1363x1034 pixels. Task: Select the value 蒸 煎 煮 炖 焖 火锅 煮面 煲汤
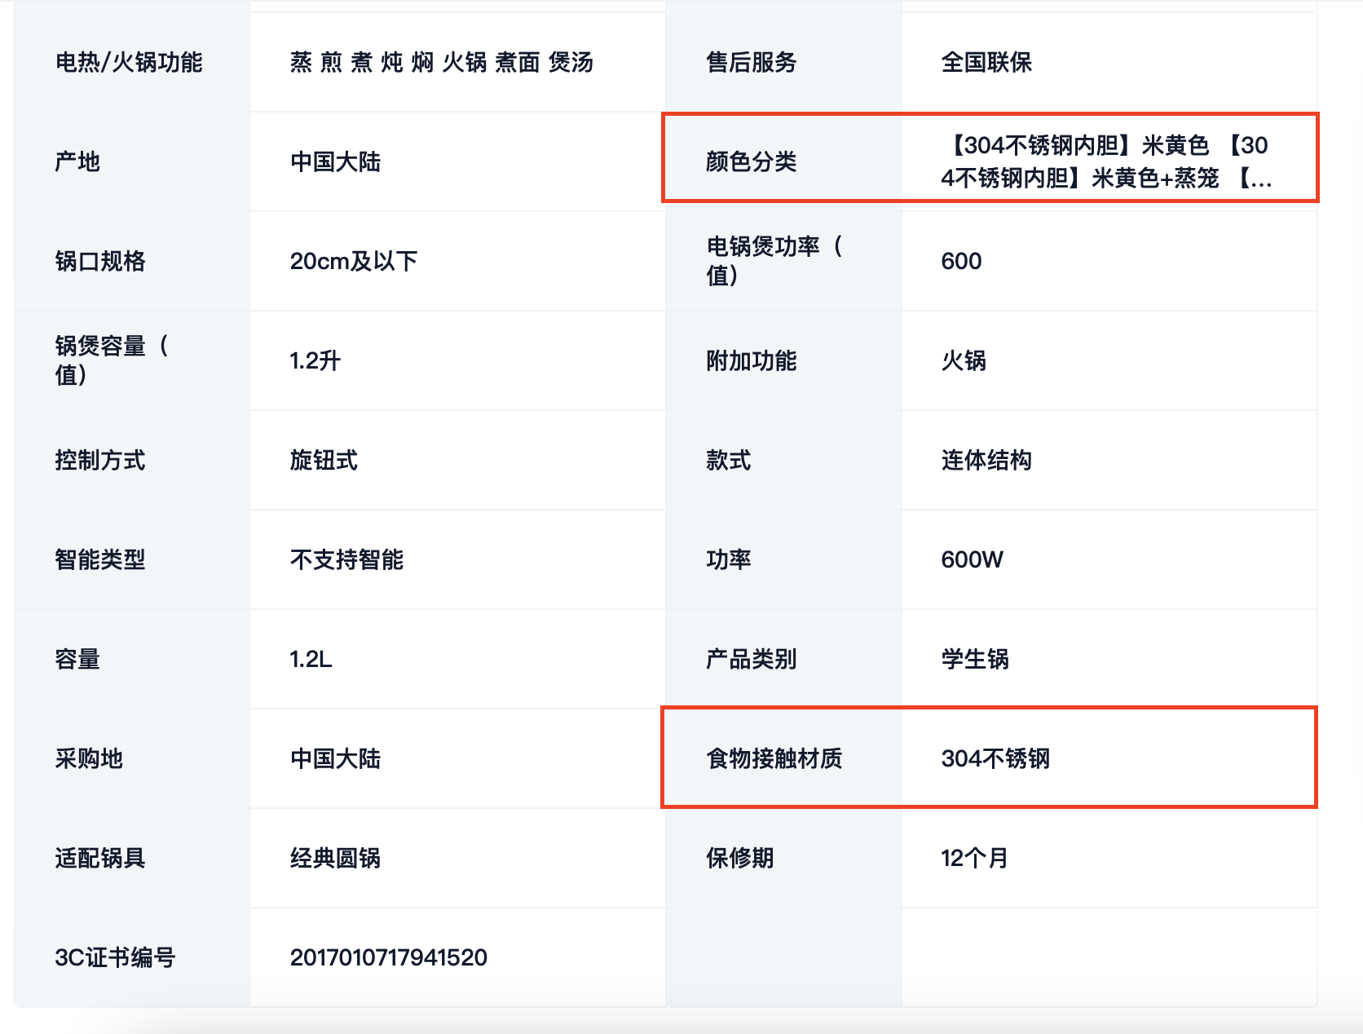click(x=442, y=62)
